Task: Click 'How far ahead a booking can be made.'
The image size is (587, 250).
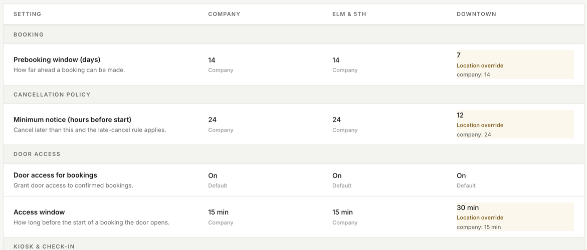Action: click(69, 70)
